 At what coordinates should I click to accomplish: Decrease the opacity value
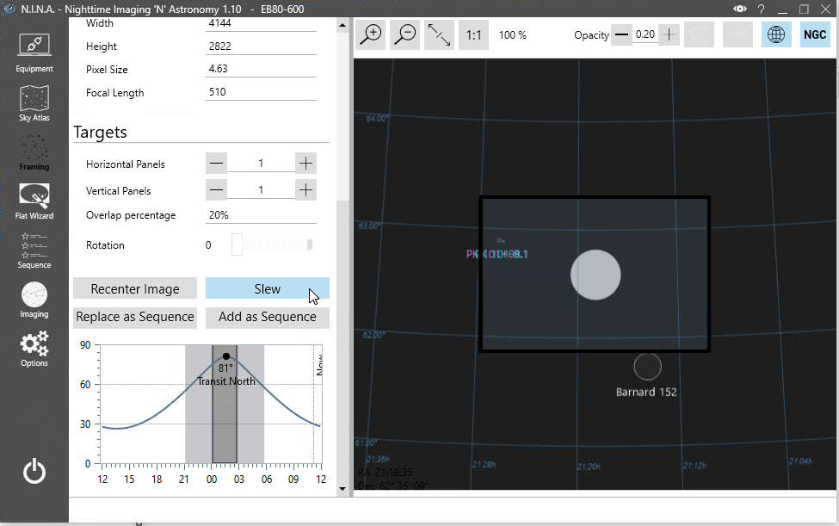coord(622,35)
